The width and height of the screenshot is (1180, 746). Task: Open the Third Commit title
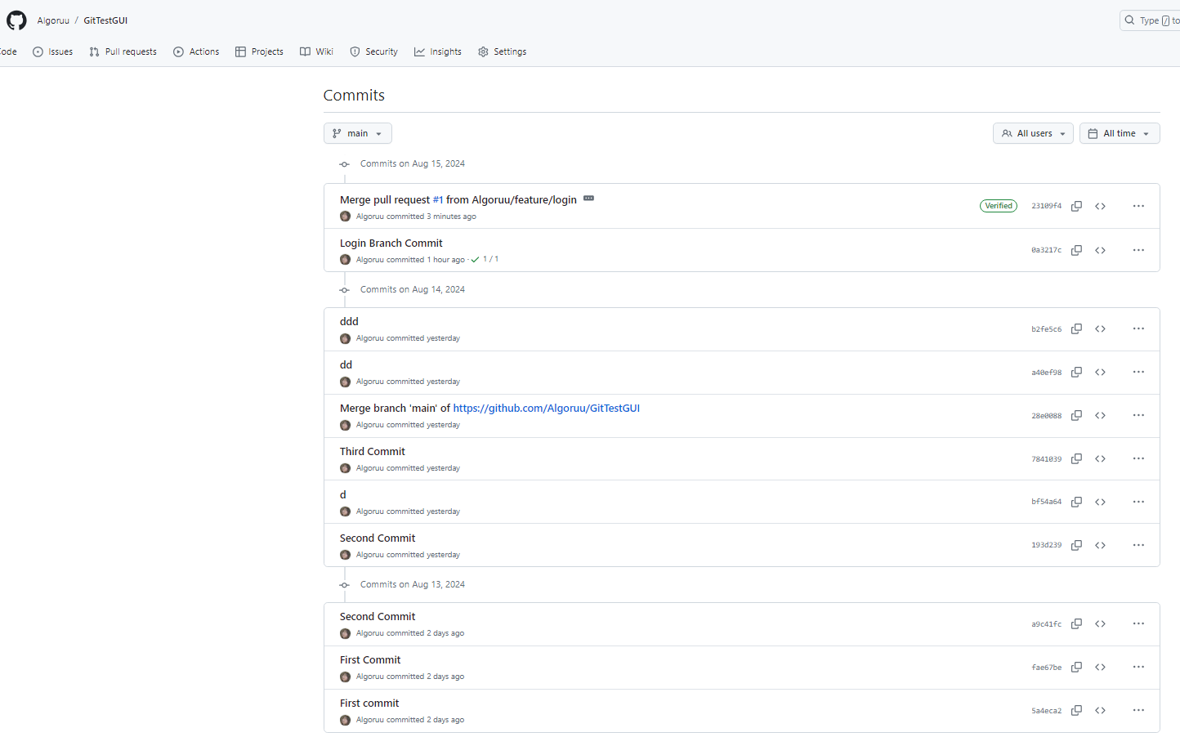click(372, 451)
